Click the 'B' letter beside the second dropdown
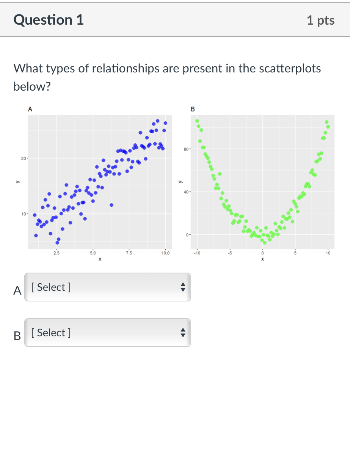350x466 pixels. coord(16,336)
